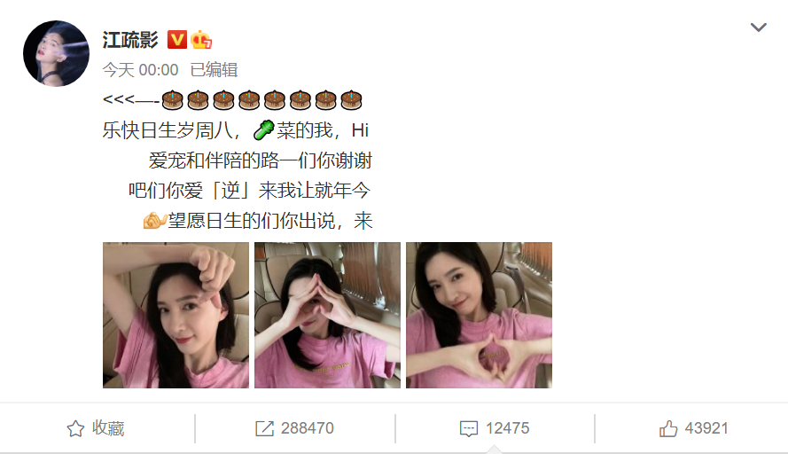Open third photo with heart hand gesture
The width and height of the screenshot is (788, 454).
pos(479,316)
